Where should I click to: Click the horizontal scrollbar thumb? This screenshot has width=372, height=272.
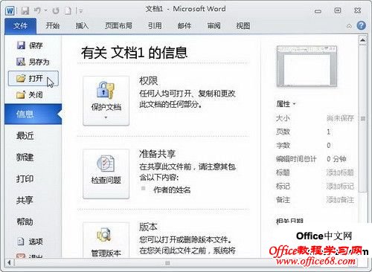pyautogui.click(x=167, y=263)
